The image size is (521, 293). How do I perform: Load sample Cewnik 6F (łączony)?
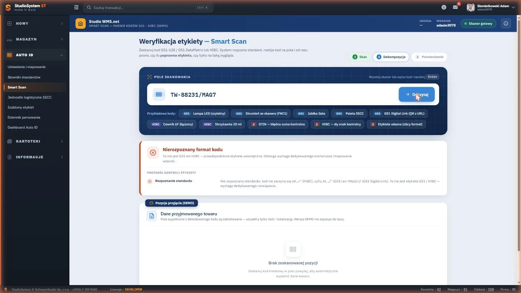click(172, 124)
